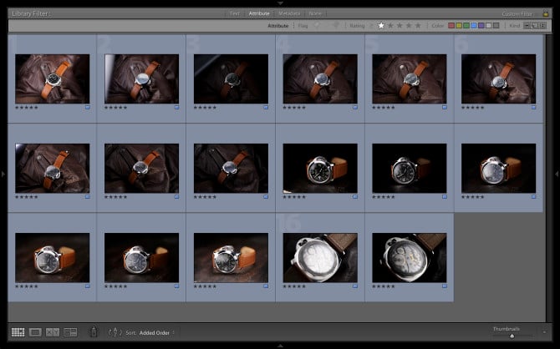Click the badge icon on thumbnail 4
Image resolution: width=560 pixels, height=349 pixels.
[355, 107]
